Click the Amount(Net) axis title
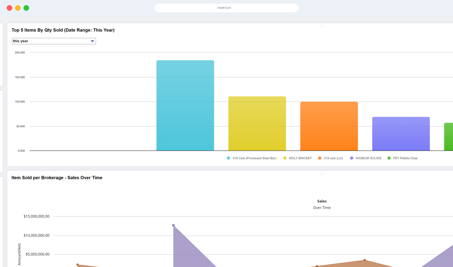Image resolution: width=453 pixels, height=267 pixels. click(x=20, y=254)
